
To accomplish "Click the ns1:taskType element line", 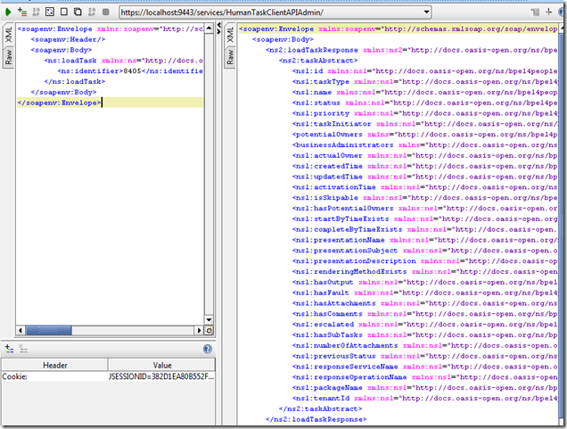I will click(424, 82).
